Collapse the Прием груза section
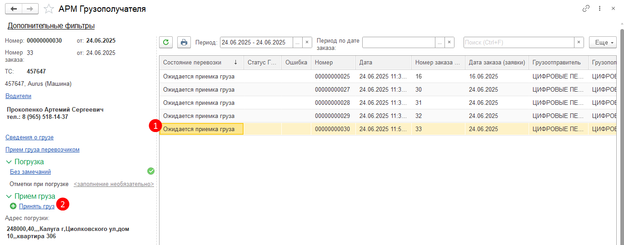This screenshot has width=624, height=245. point(9,196)
